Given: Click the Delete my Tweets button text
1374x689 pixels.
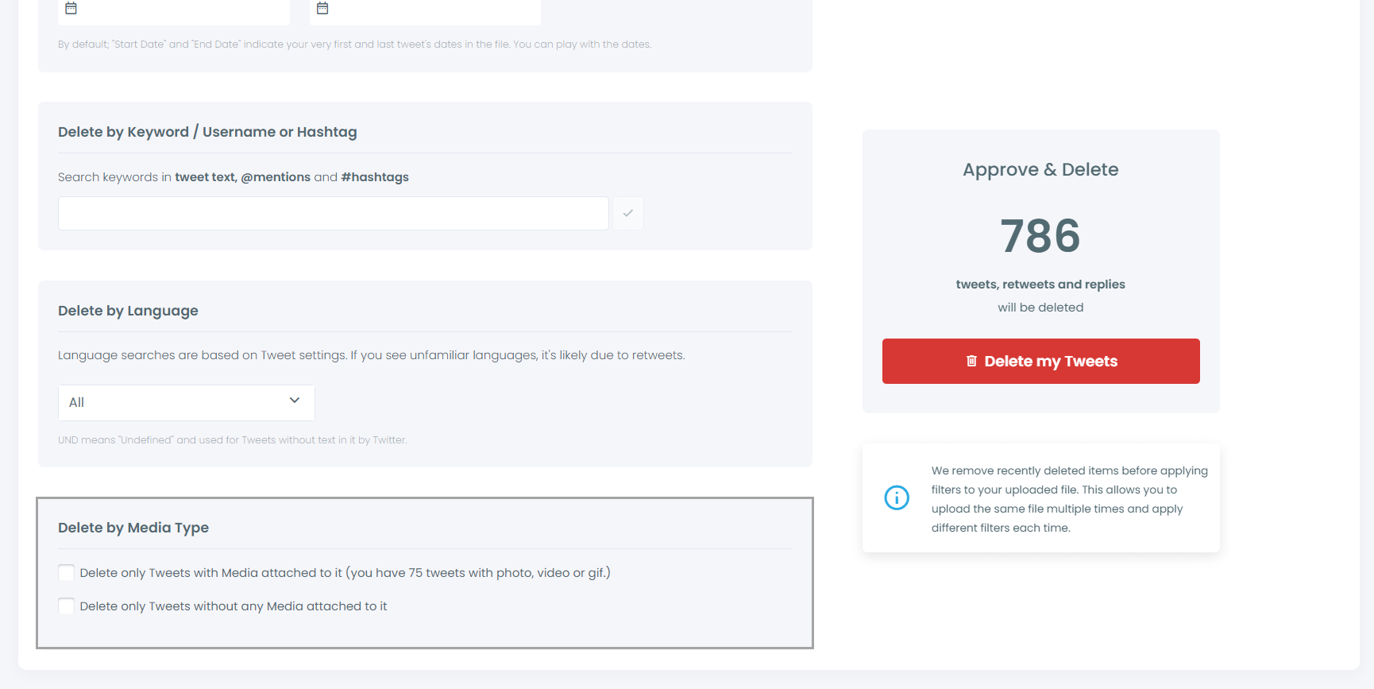Looking at the screenshot, I should tap(1051, 362).
